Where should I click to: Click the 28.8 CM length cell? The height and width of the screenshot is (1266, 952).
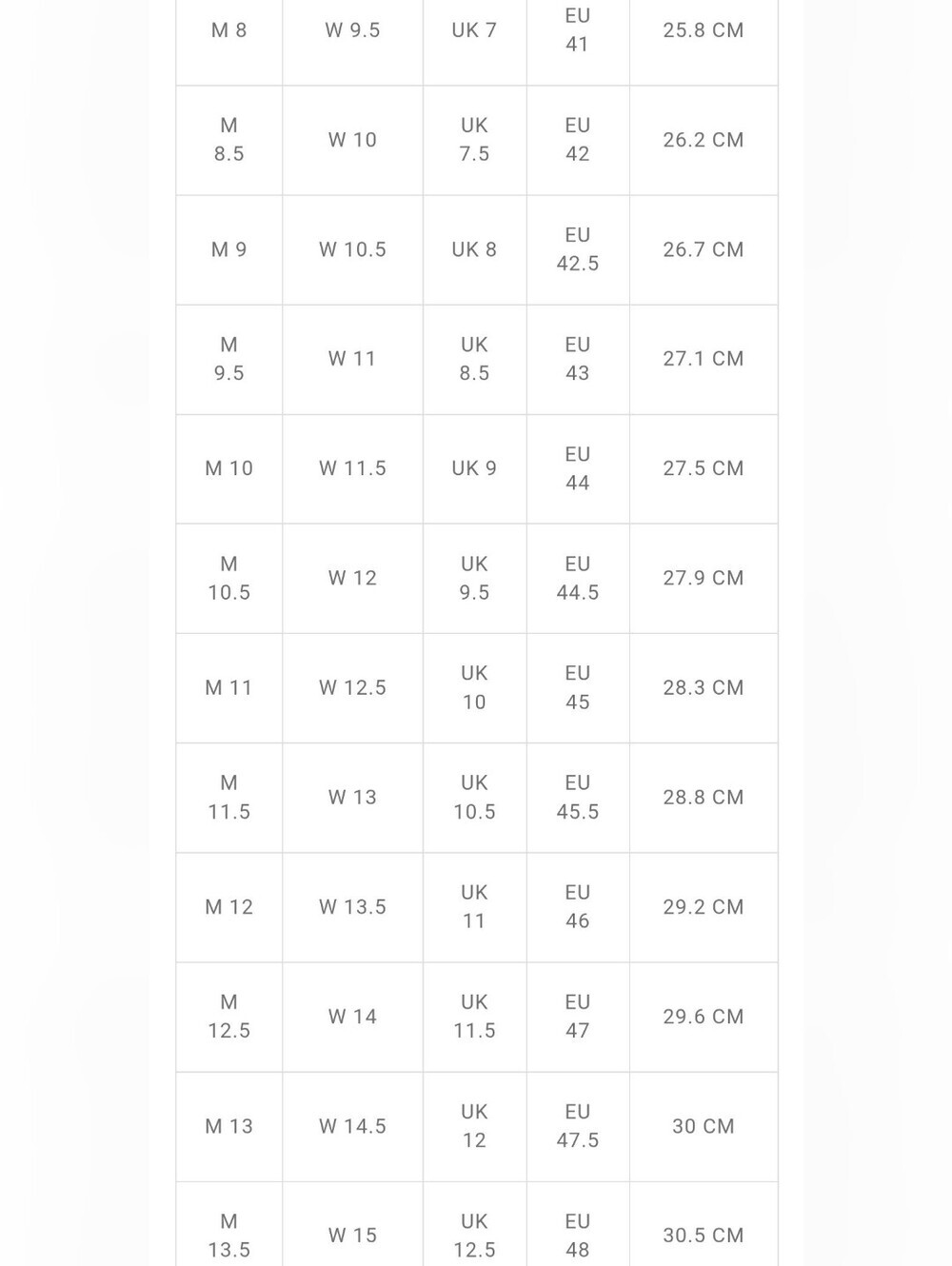point(704,797)
